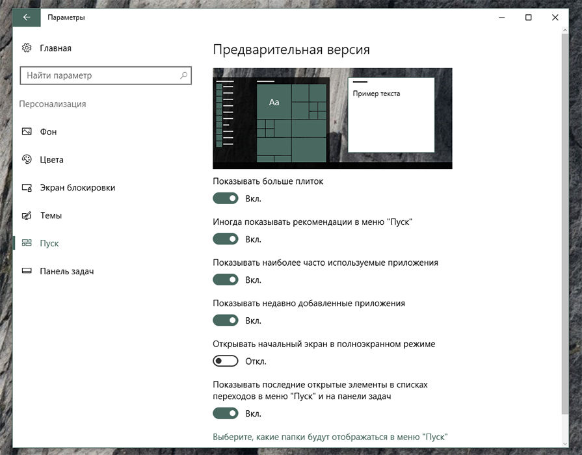
Task: Open the Цвета settings section
Action: coord(51,160)
